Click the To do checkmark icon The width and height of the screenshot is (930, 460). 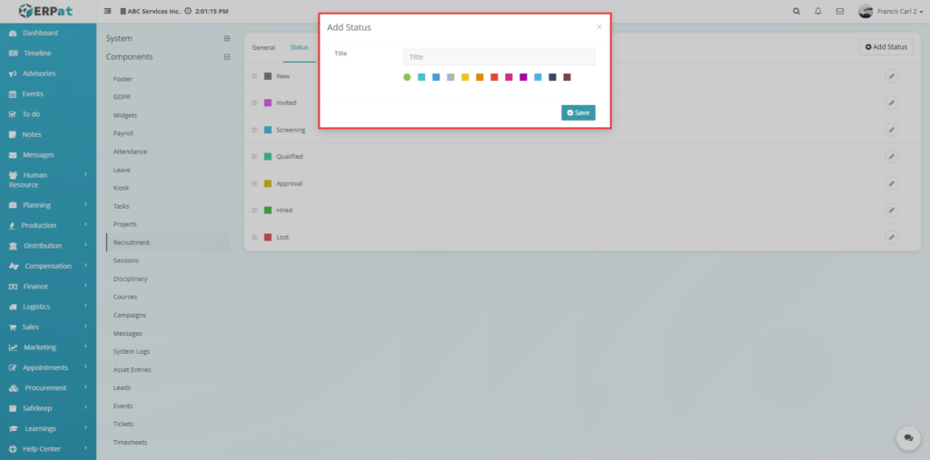(x=13, y=113)
